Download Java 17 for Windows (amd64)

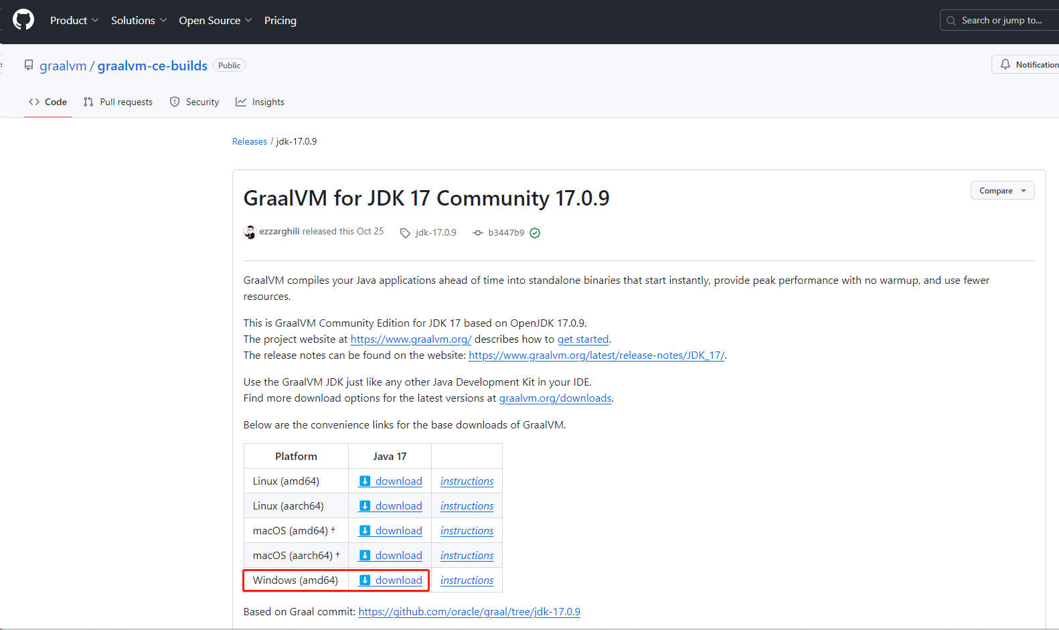(x=391, y=580)
